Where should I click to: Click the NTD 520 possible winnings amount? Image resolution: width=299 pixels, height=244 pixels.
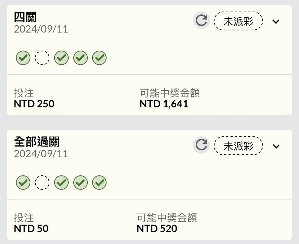pyautogui.click(x=157, y=228)
